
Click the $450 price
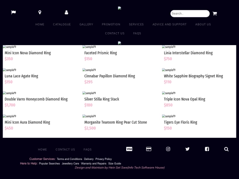(9, 128)
